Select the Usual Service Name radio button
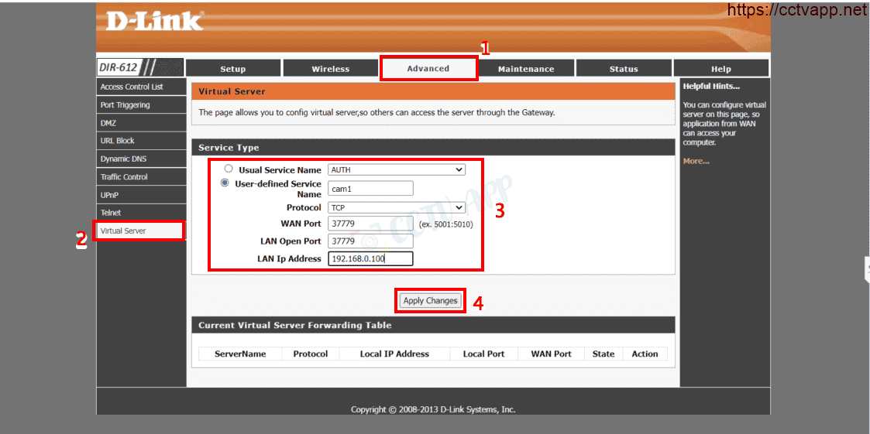This screenshot has width=870, height=434. click(228, 169)
